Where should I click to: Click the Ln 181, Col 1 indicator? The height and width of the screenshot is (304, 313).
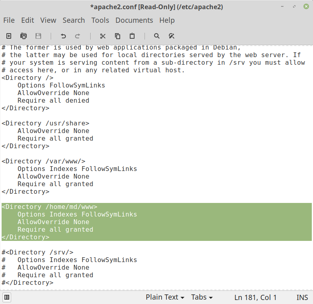tap(256, 297)
